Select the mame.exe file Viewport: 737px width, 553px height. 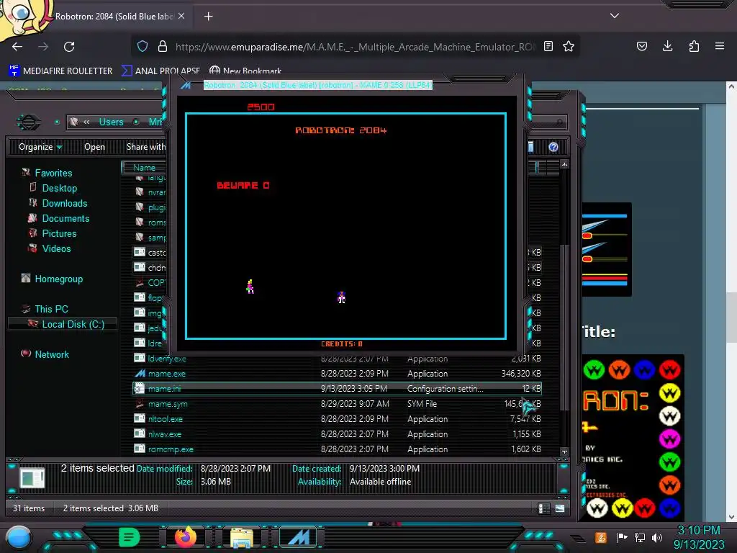167,374
